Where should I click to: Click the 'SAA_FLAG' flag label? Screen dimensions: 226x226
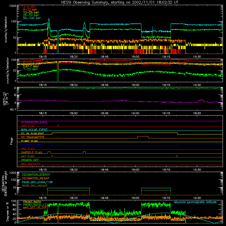click(x=28, y=149)
